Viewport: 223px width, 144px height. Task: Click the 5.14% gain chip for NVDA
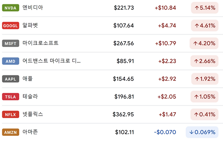(205, 7)
